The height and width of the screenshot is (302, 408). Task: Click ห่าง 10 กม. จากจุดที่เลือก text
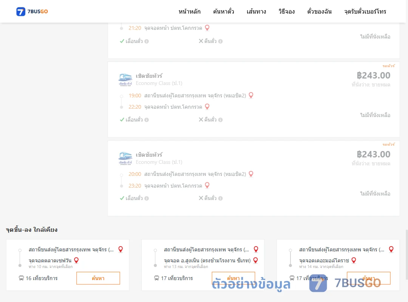click(x=51, y=267)
